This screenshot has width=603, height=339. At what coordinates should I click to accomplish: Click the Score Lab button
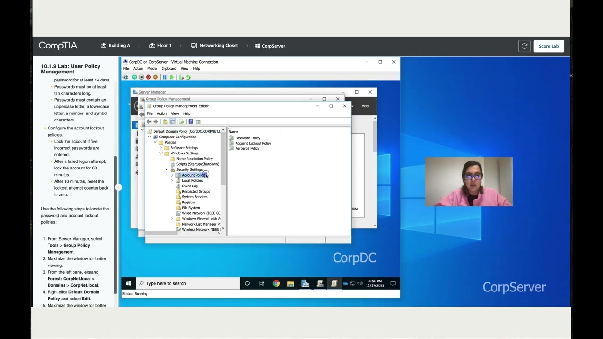tap(549, 46)
